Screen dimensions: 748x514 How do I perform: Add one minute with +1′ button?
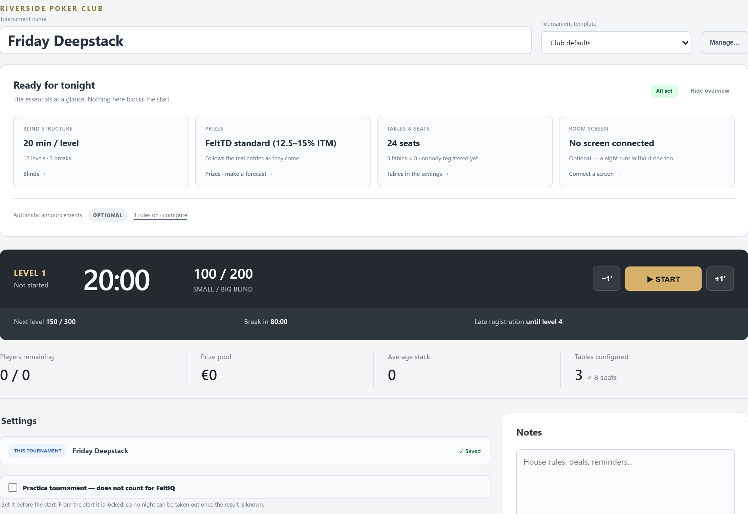click(720, 279)
